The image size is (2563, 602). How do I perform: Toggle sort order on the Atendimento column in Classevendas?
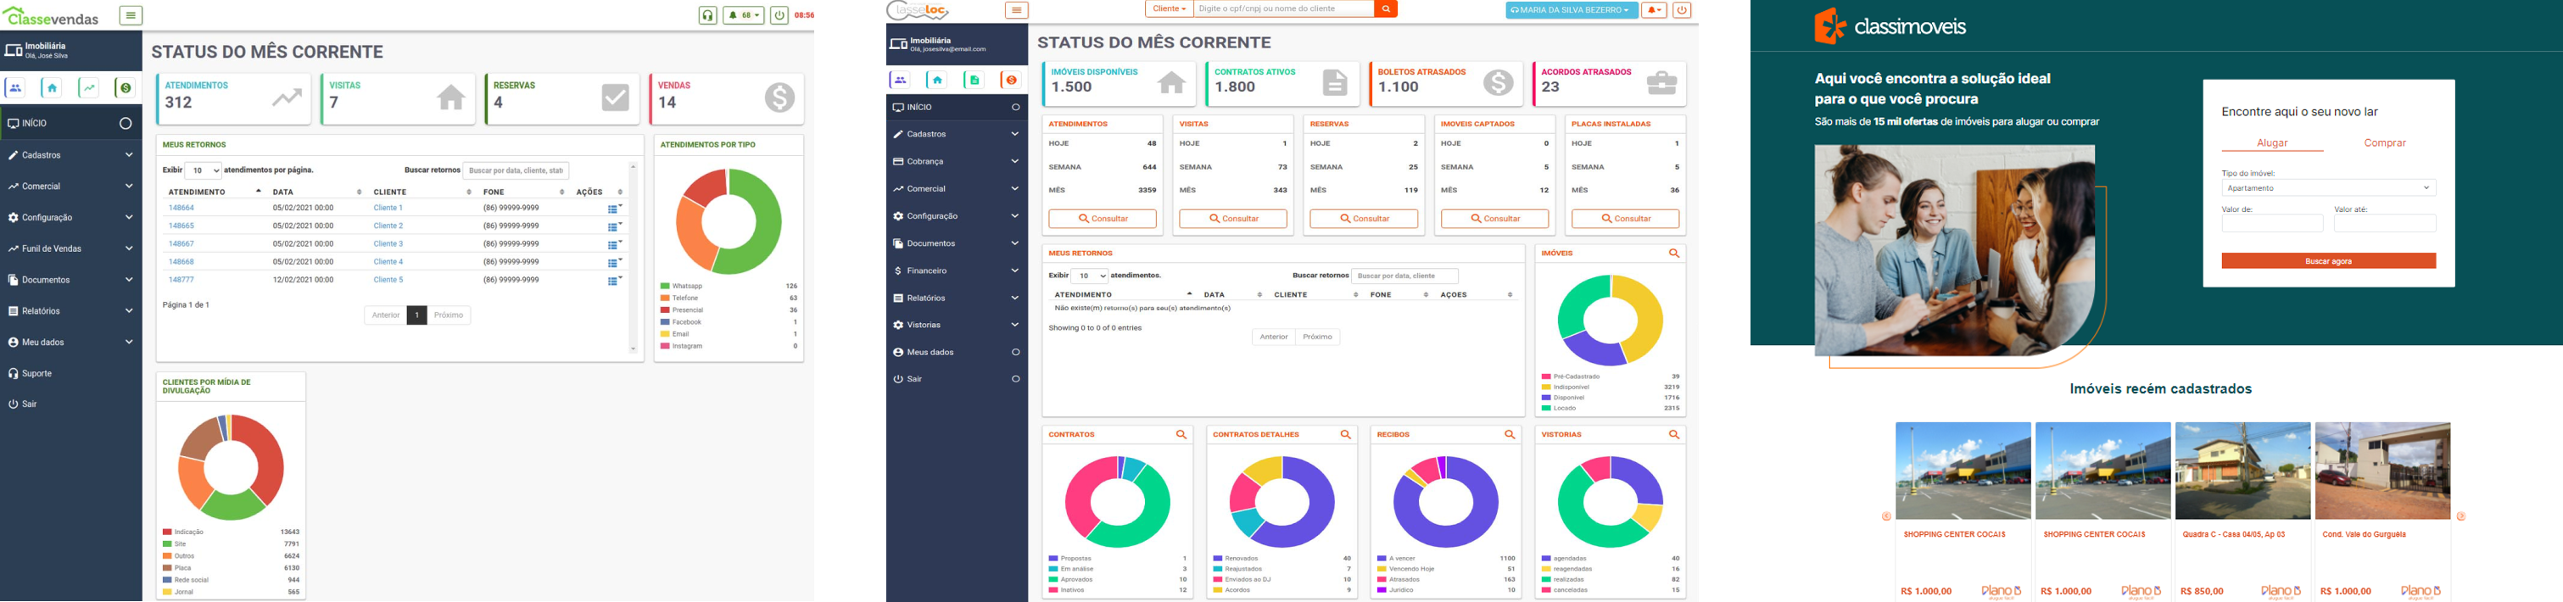(258, 192)
